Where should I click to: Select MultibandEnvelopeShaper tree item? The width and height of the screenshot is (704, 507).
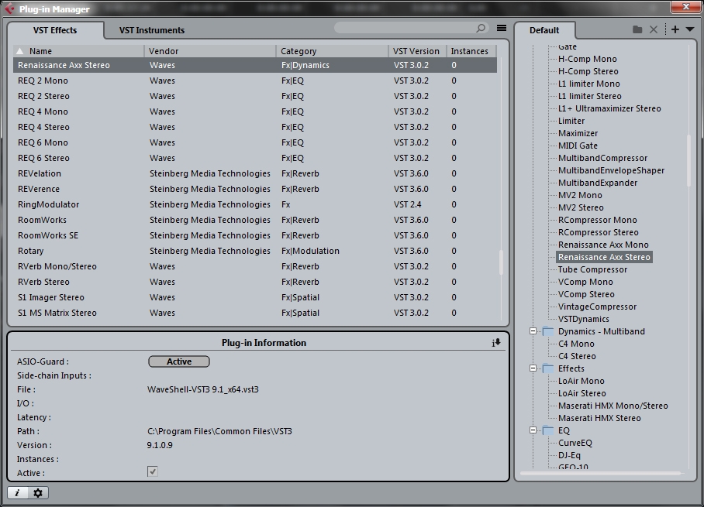[611, 170]
